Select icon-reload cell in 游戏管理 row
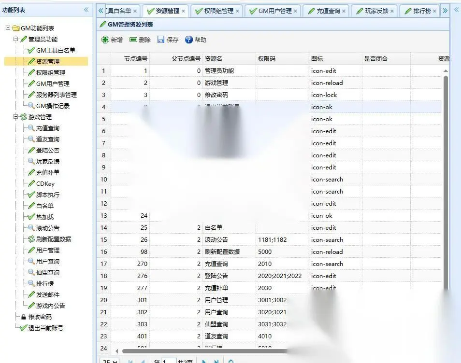Image resolution: width=461 pixels, height=363 pixels. click(x=335, y=83)
